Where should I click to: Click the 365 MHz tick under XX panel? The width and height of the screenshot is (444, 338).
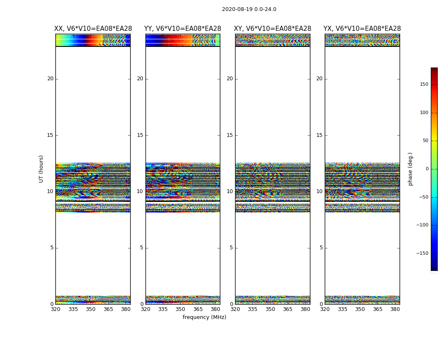(108, 309)
